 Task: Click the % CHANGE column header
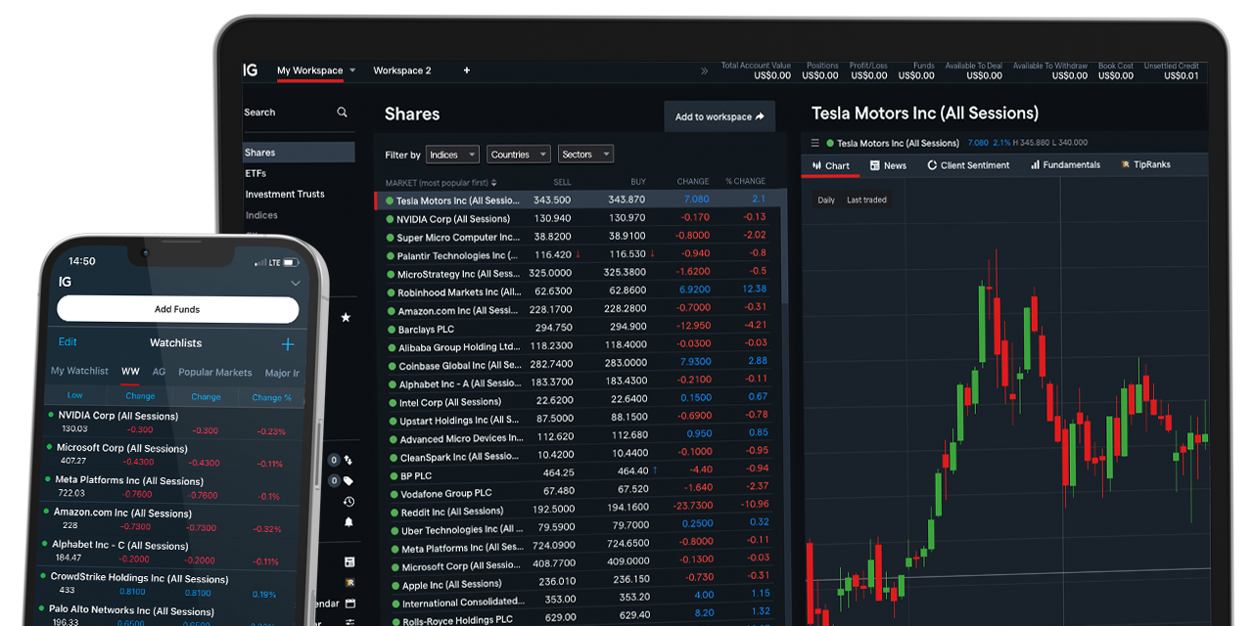[x=745, y=182]
